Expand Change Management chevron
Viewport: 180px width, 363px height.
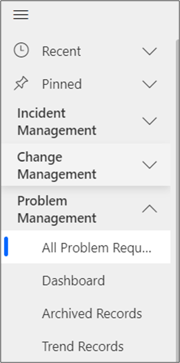[149, 165]
